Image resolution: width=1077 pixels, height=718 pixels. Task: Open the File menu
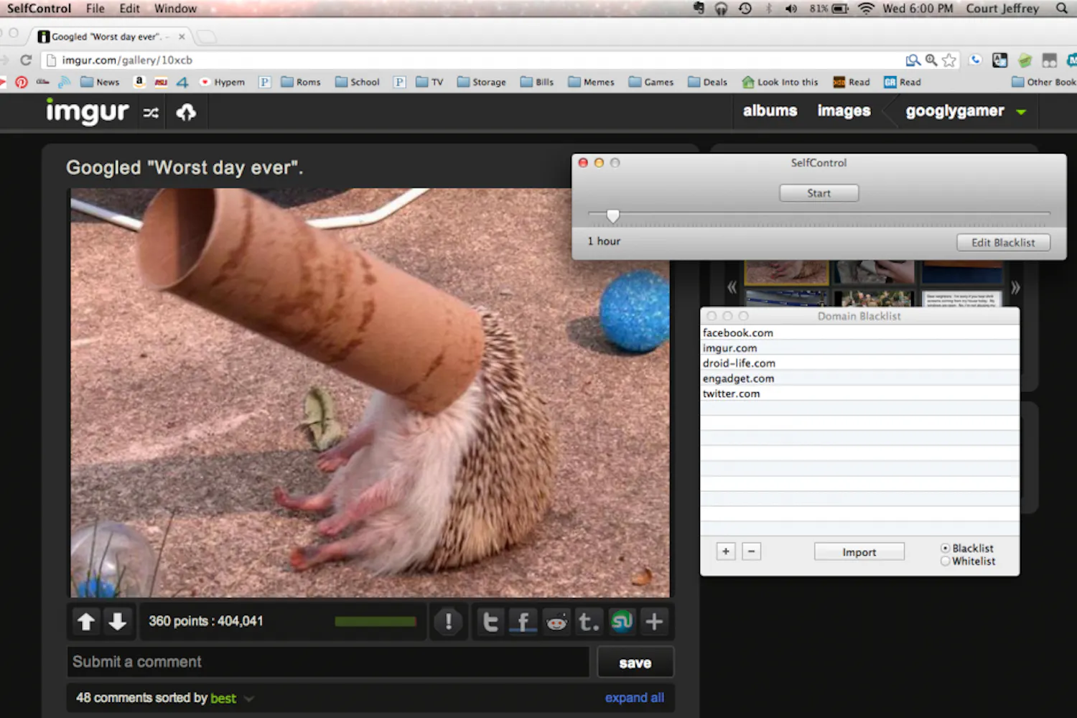pos(95,9)
